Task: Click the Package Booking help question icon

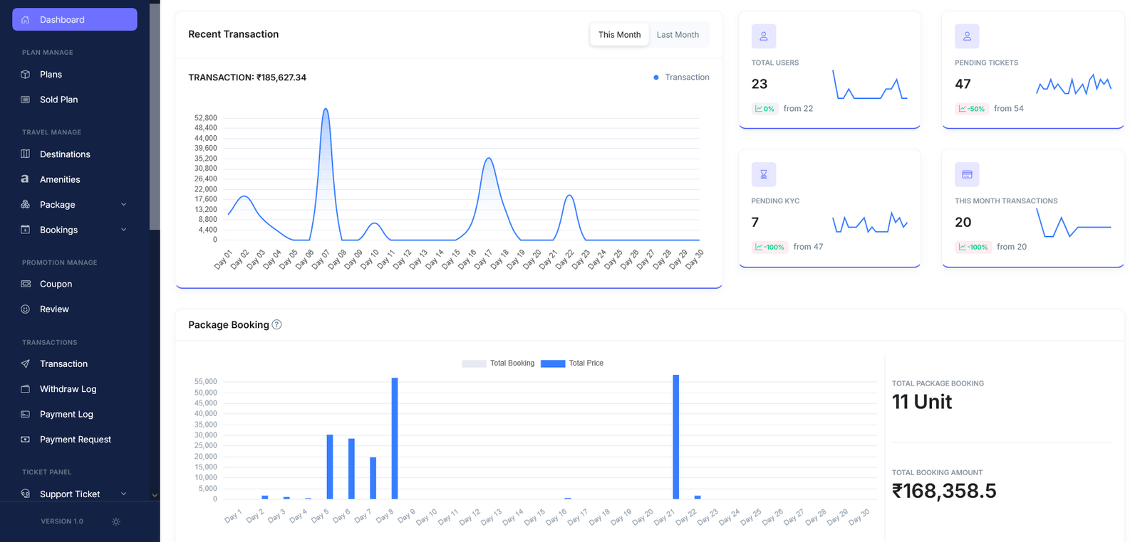Action: pos(277,325)
